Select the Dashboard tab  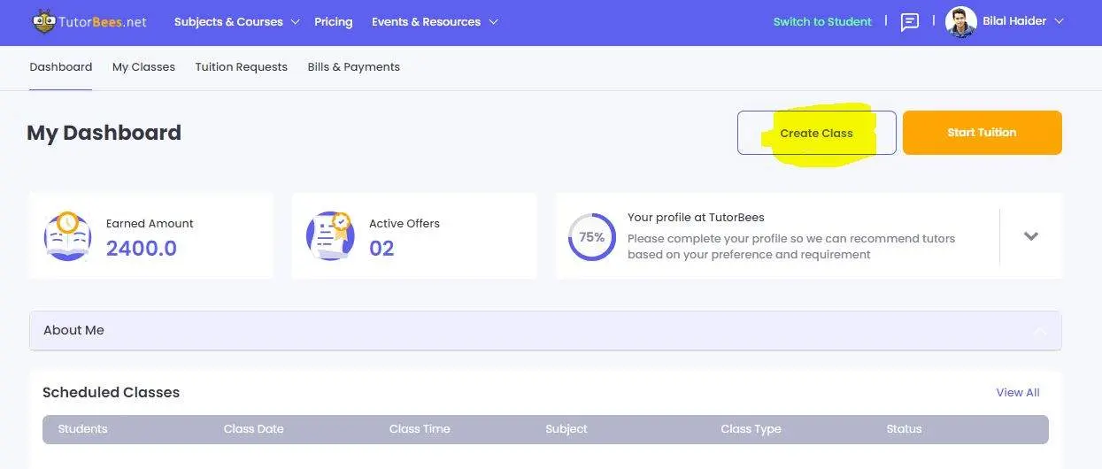[61, 67]
